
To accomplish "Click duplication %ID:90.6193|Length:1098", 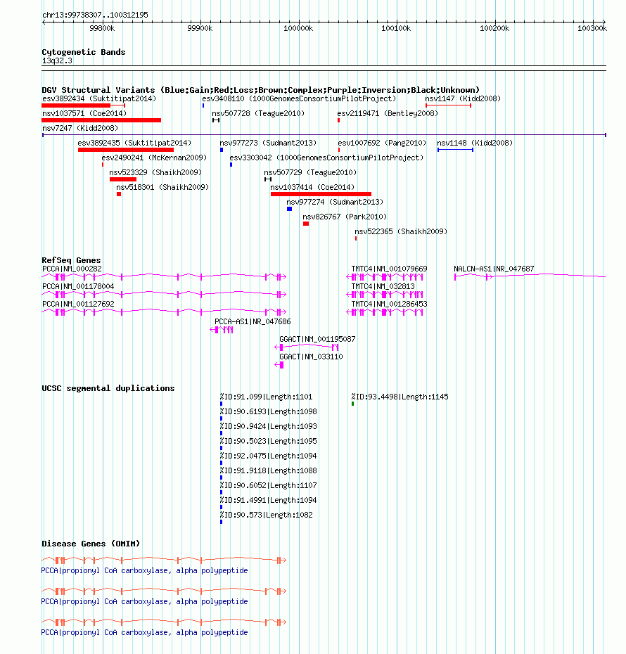I will (x=269, y=412).
